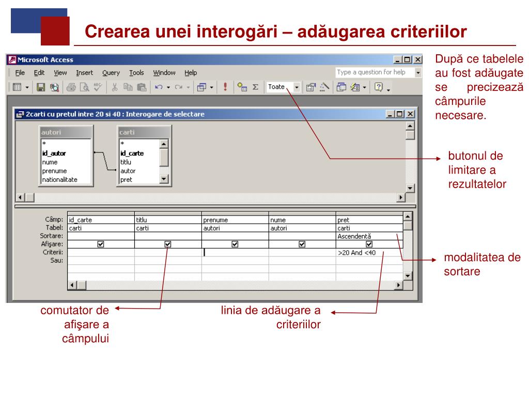Expand the Type a question dropdown arrow
The width and height of the screenshot is (529, 397).
coord(418,72)
